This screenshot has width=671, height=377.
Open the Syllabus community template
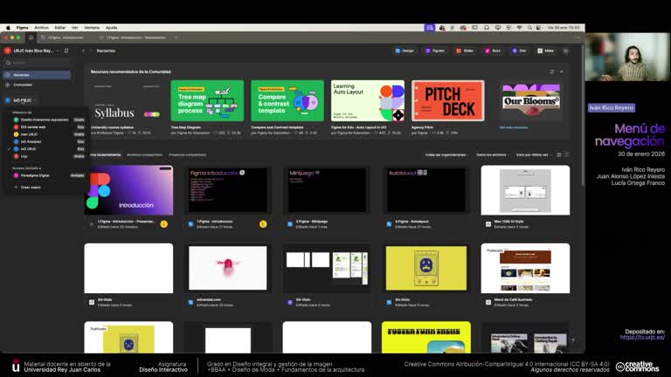[127, 101]
